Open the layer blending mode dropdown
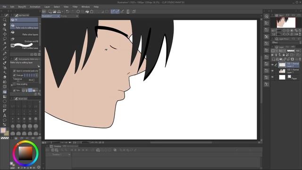 [282, 51]
